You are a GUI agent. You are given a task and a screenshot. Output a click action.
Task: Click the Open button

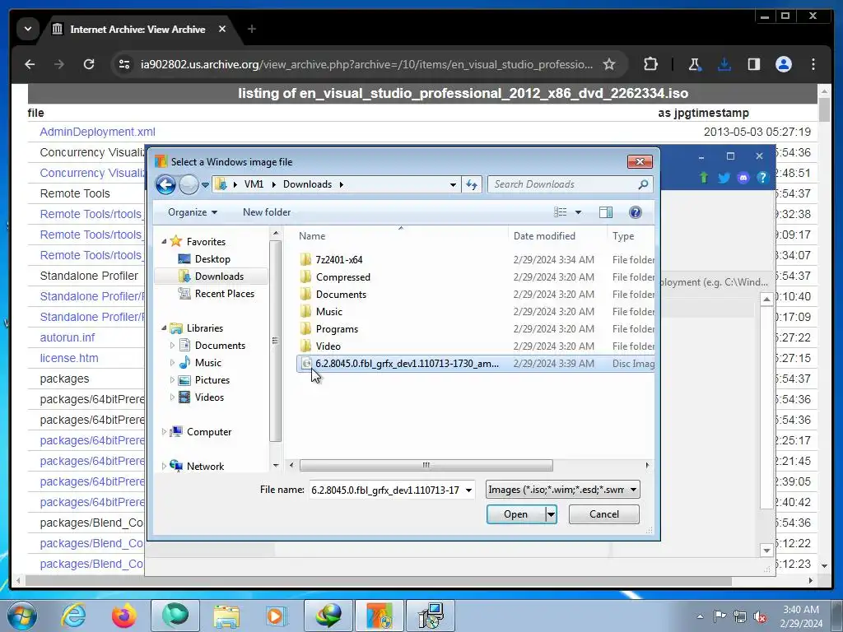[515, 514]
